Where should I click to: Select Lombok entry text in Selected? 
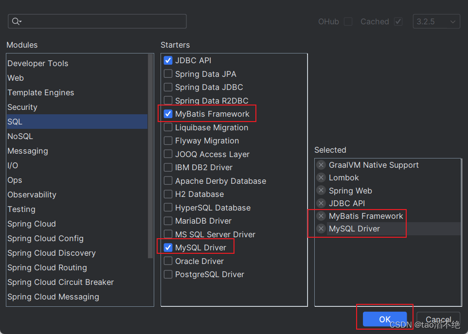[x=344, y=178]
